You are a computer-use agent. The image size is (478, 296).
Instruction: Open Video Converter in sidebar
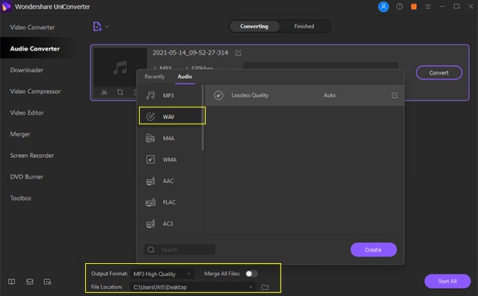32,27
